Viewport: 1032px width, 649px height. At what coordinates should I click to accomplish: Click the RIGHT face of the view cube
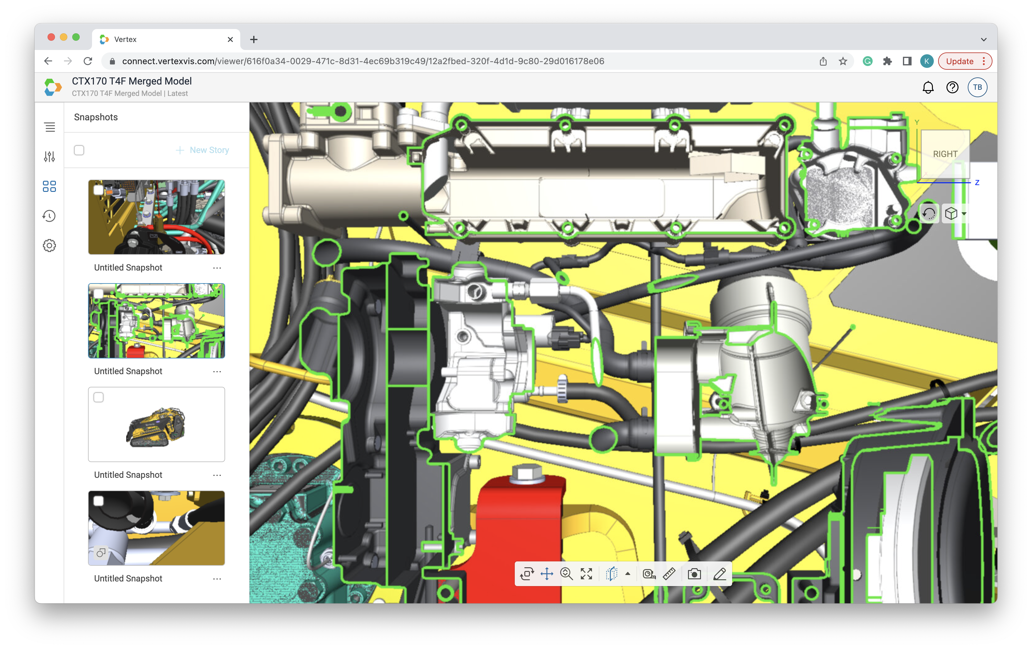tap(945, 154)
